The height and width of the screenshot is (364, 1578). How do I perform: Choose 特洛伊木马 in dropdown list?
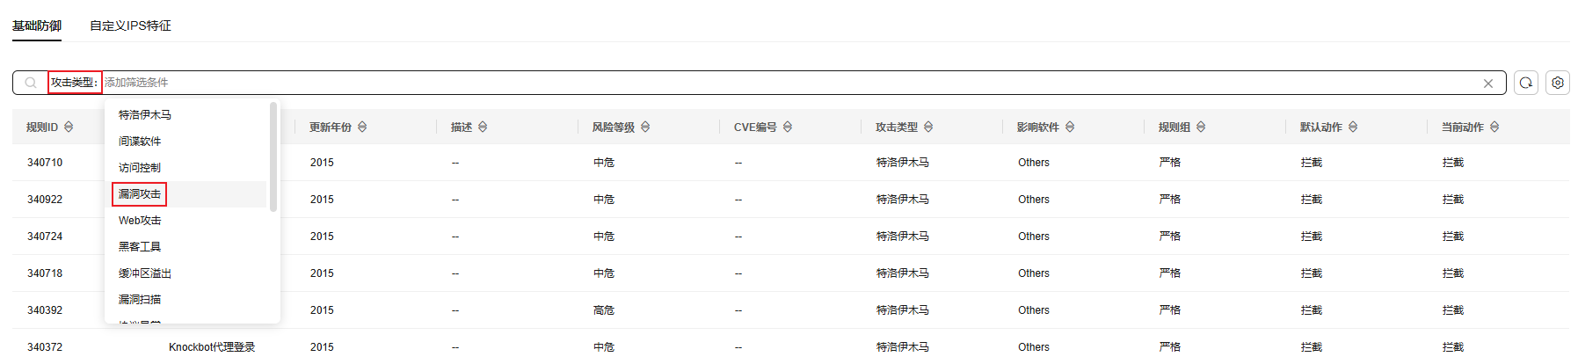[145, 115]
